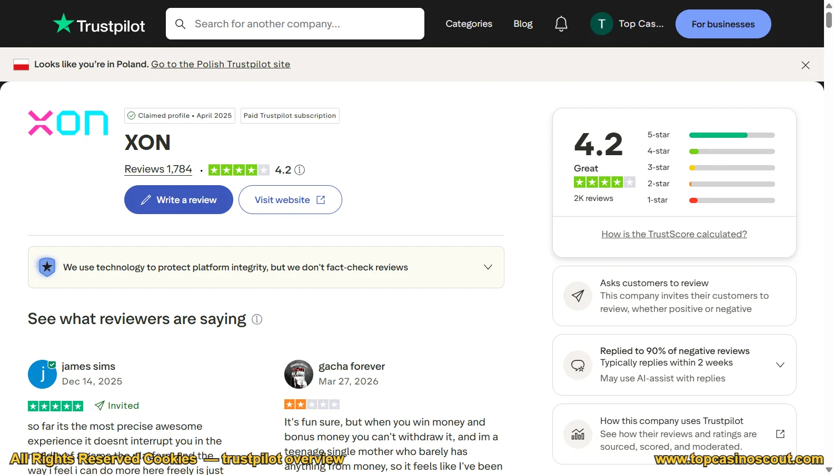Click the chart icon for Trustpilot usage

(578, 434)
